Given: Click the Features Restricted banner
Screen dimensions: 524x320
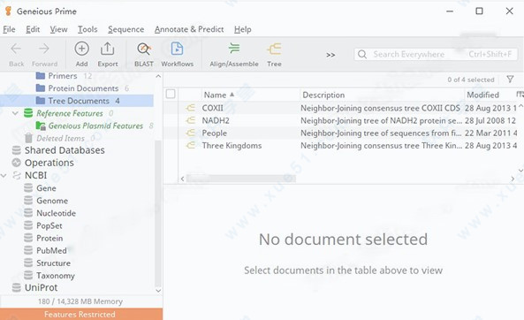Looking at the screenshot, I should [x=81, y=315].
